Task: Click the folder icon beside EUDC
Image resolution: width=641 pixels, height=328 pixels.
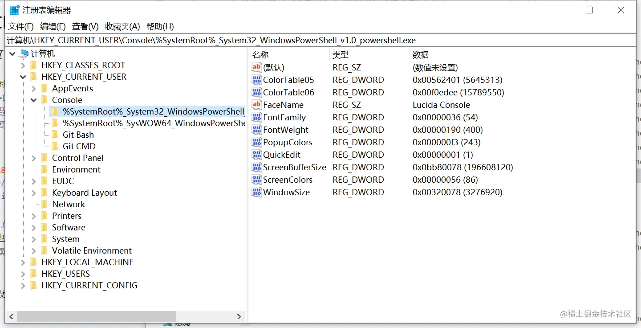Action: pos(44,181)
